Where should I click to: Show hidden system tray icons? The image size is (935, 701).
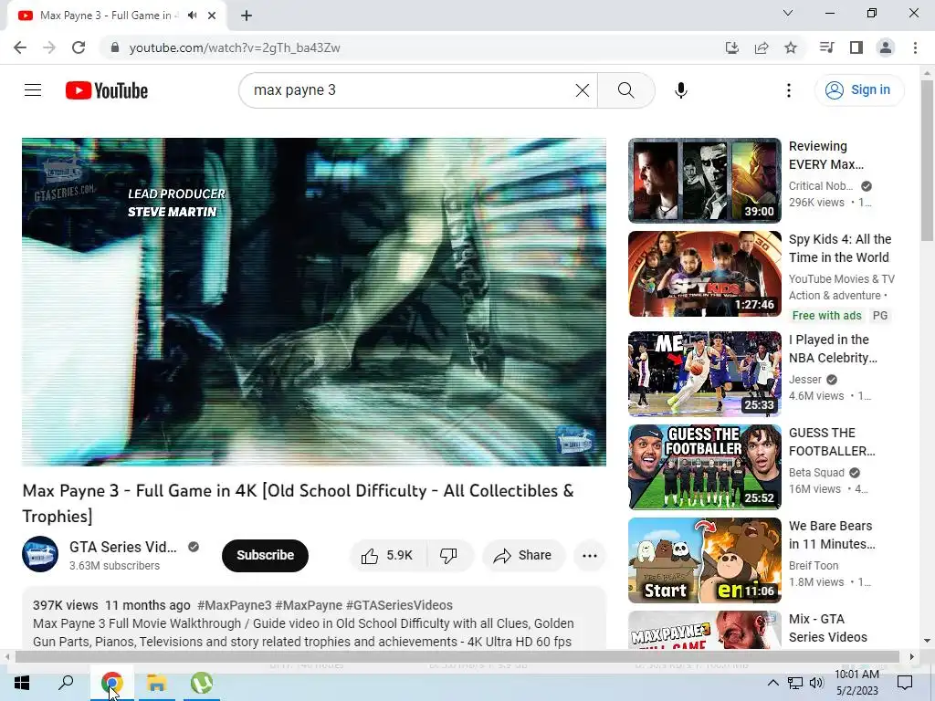772,683
